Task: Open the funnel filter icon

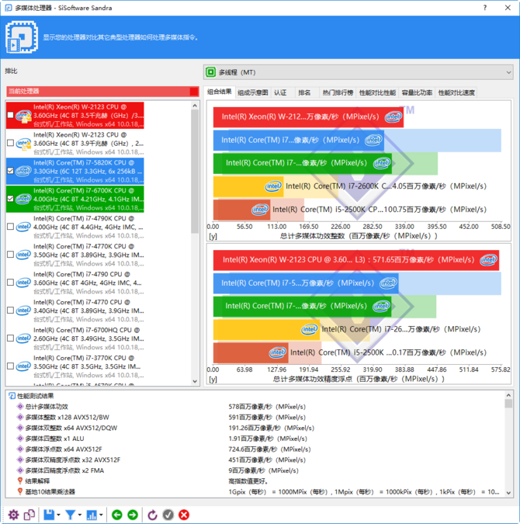Action: (x=70, y=515)
